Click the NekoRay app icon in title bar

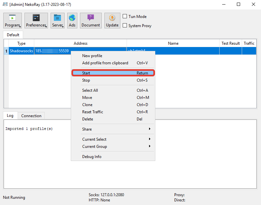pyautogui.click(x=5, y=4)
